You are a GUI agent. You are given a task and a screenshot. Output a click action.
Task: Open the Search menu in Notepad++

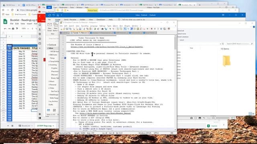point(71,26)
